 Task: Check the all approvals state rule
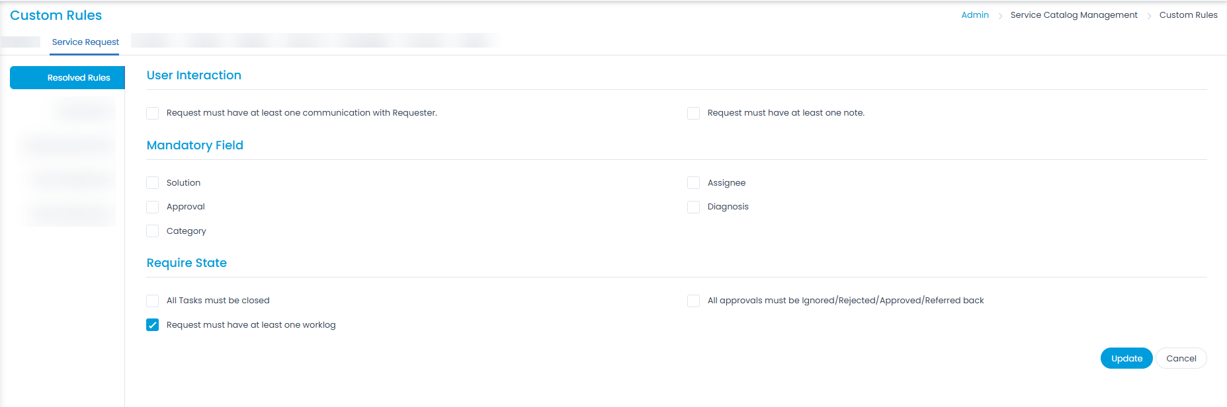pos(694,301)
